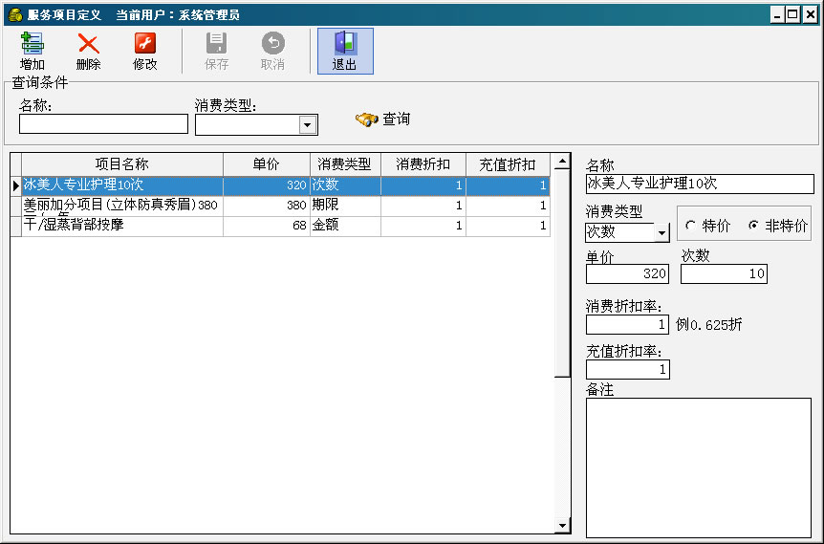The height and width of the screenshot is (544, 824).
Task: Click the 消费折扣 column header
Action: tap(423, 164)
